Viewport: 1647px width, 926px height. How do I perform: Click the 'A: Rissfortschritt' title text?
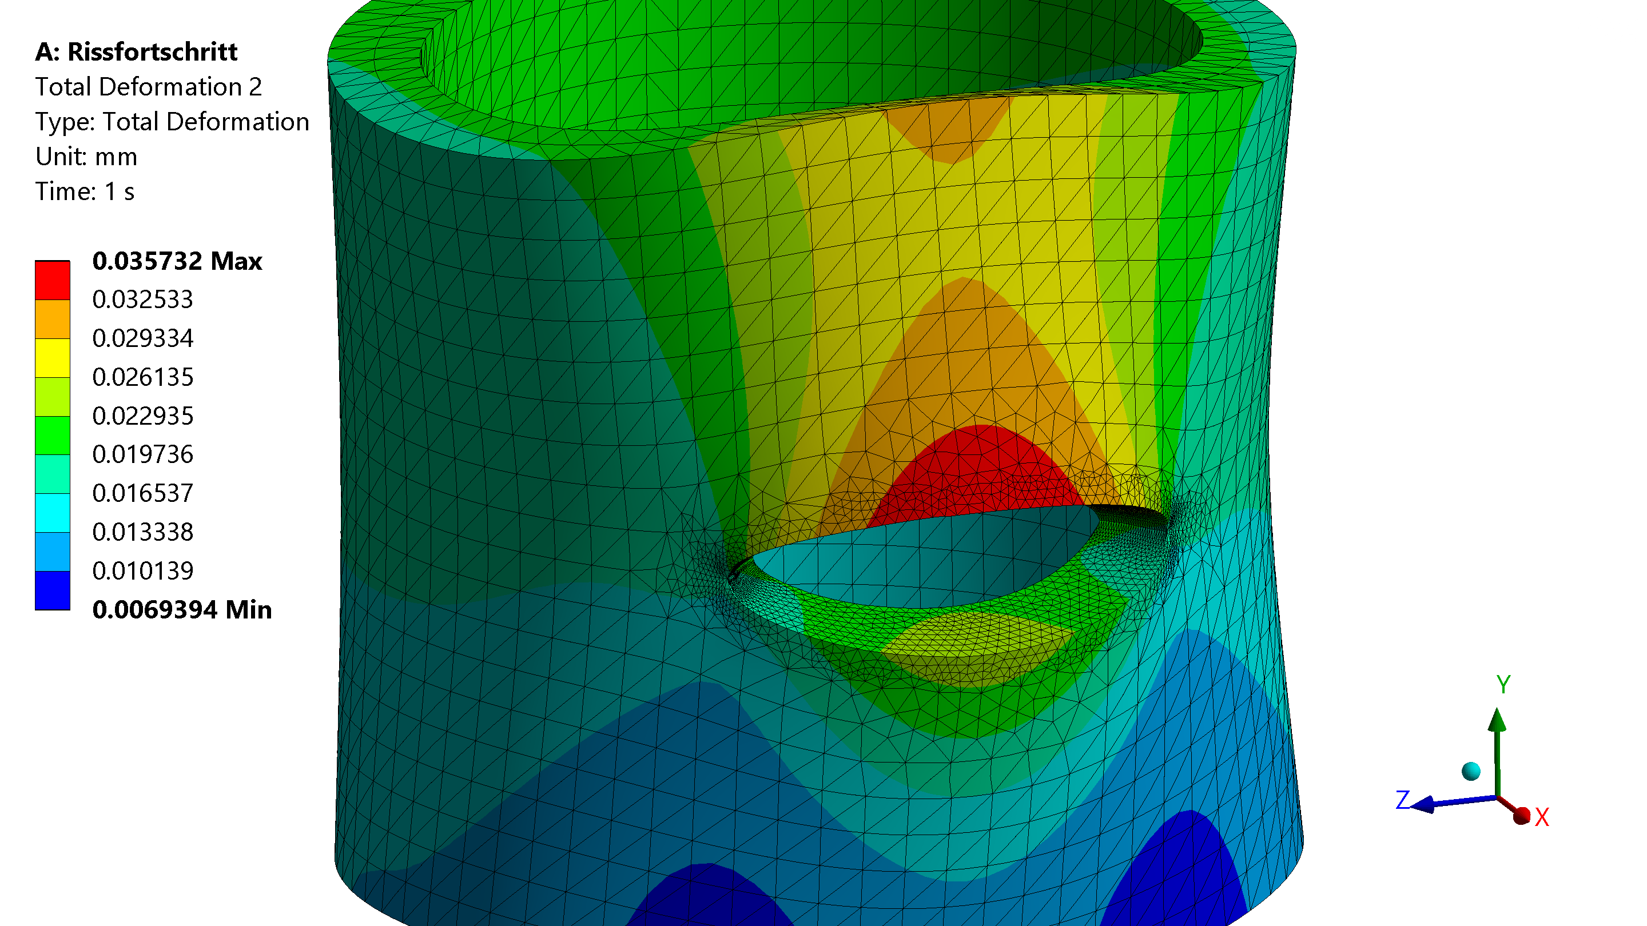pos(136,52)
